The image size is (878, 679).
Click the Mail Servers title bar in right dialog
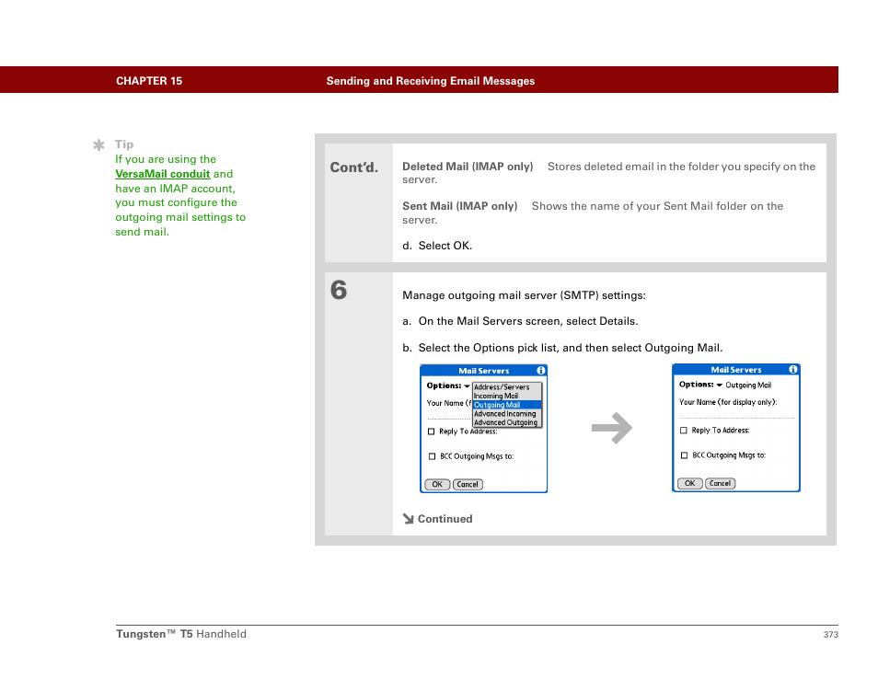[x=735, y=370]
